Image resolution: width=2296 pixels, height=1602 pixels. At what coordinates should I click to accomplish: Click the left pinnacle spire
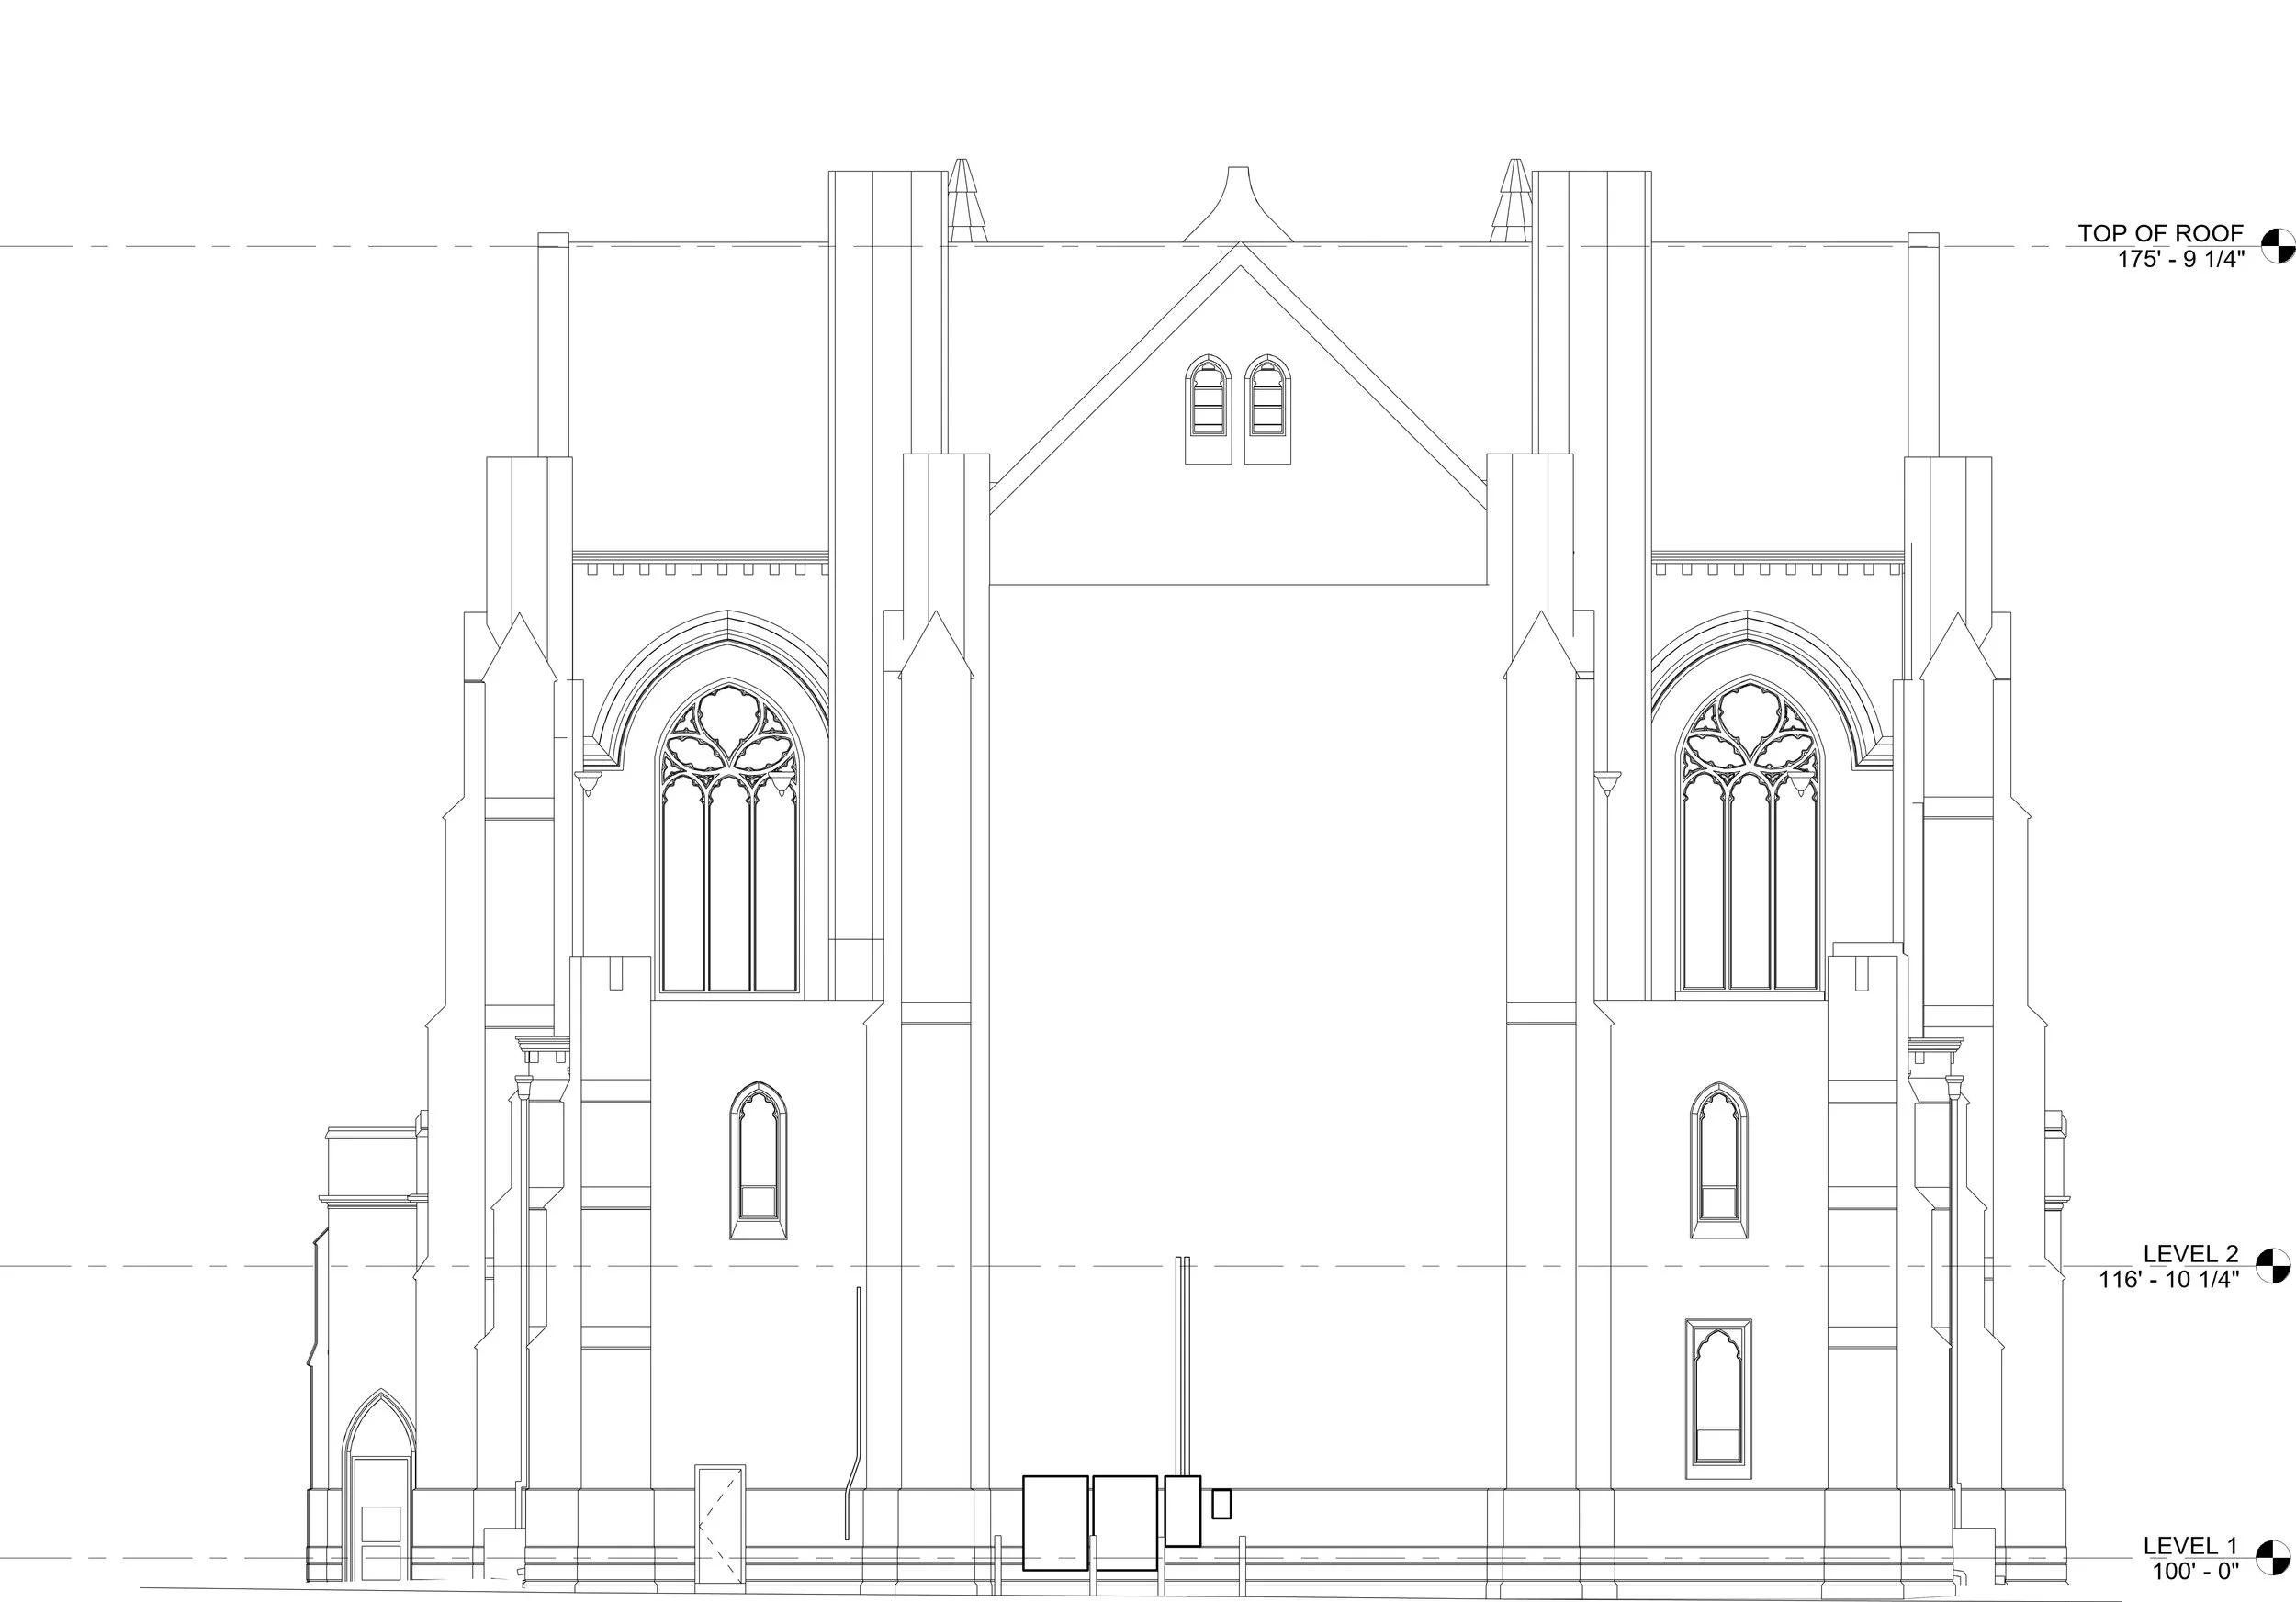point(963,200)
